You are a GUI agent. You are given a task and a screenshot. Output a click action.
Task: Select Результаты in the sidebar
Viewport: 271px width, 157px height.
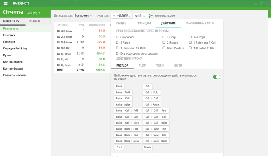click(x=25, y=29)
